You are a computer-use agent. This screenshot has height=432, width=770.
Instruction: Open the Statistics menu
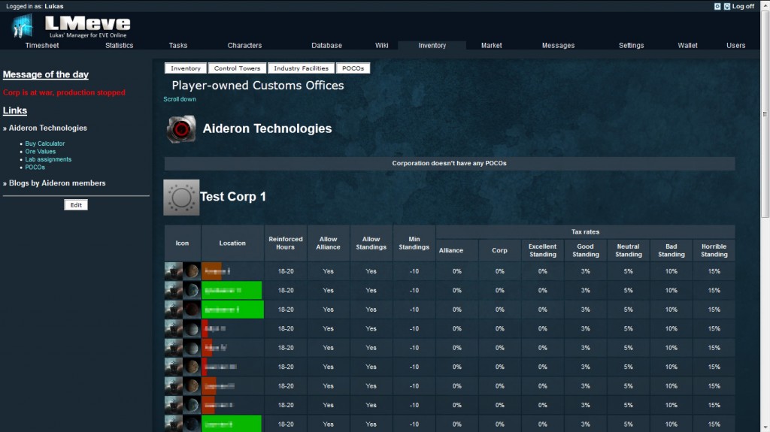(x=120, y=45)
